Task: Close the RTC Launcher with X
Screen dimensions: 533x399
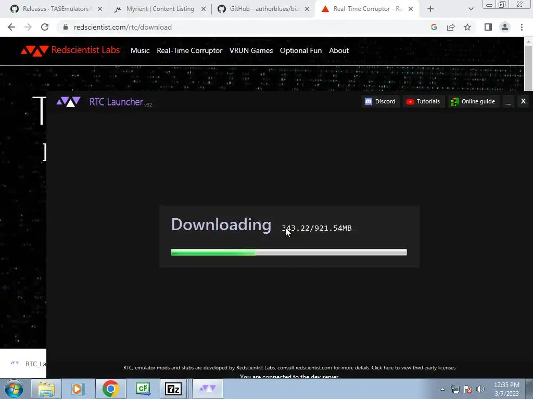Action: pos(523,101)
